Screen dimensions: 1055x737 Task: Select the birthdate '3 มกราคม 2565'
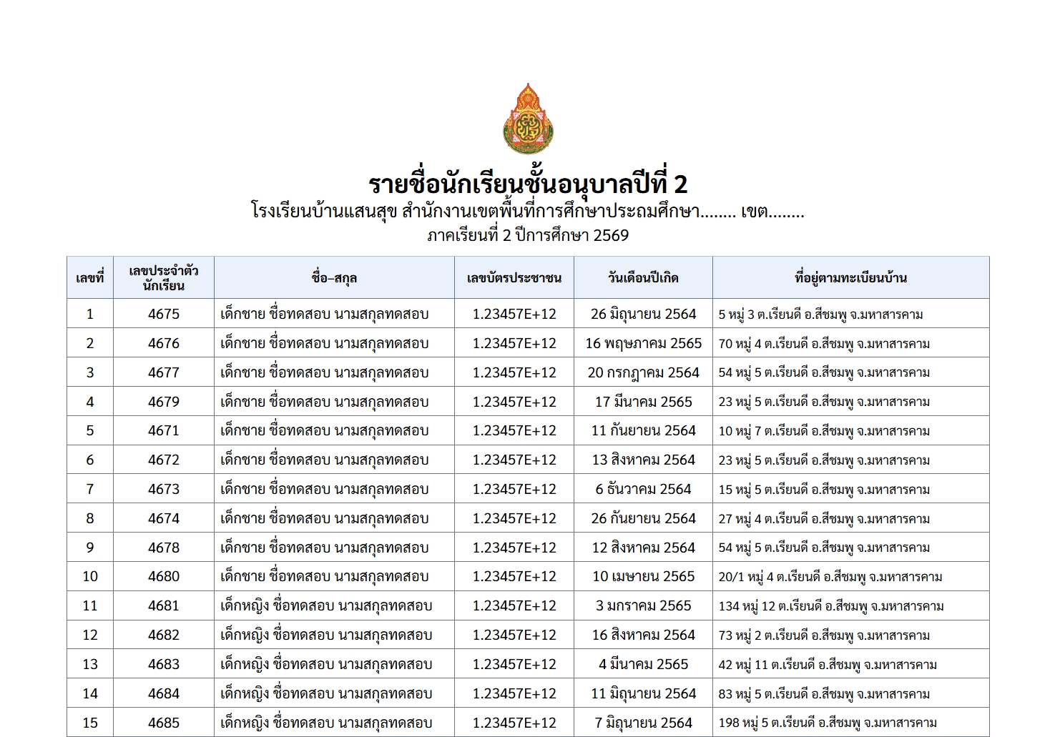click(x=643, y=605)
